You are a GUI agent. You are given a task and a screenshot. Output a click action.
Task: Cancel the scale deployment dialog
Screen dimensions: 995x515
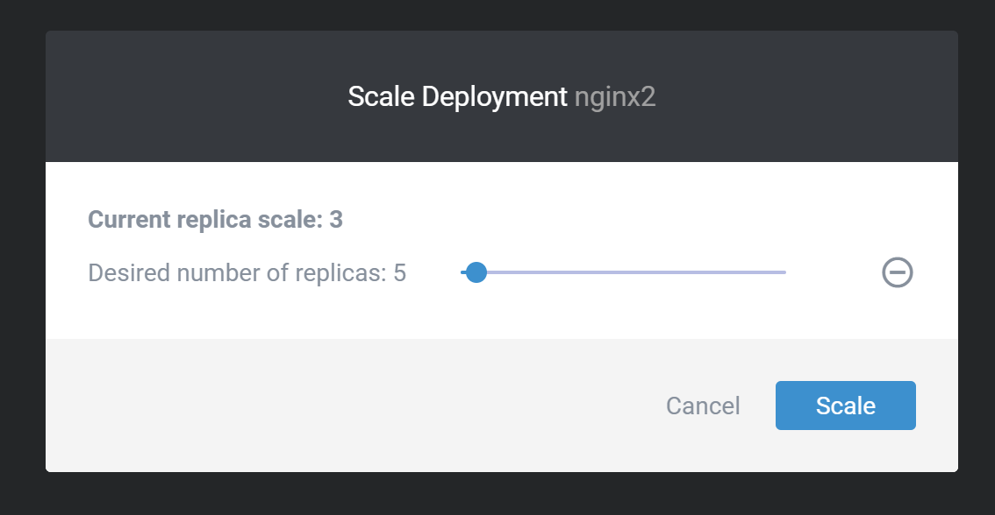click(x=703, y=406)
